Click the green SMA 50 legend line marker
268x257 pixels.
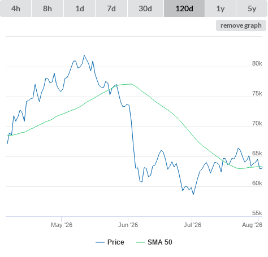tap(140, 242)
